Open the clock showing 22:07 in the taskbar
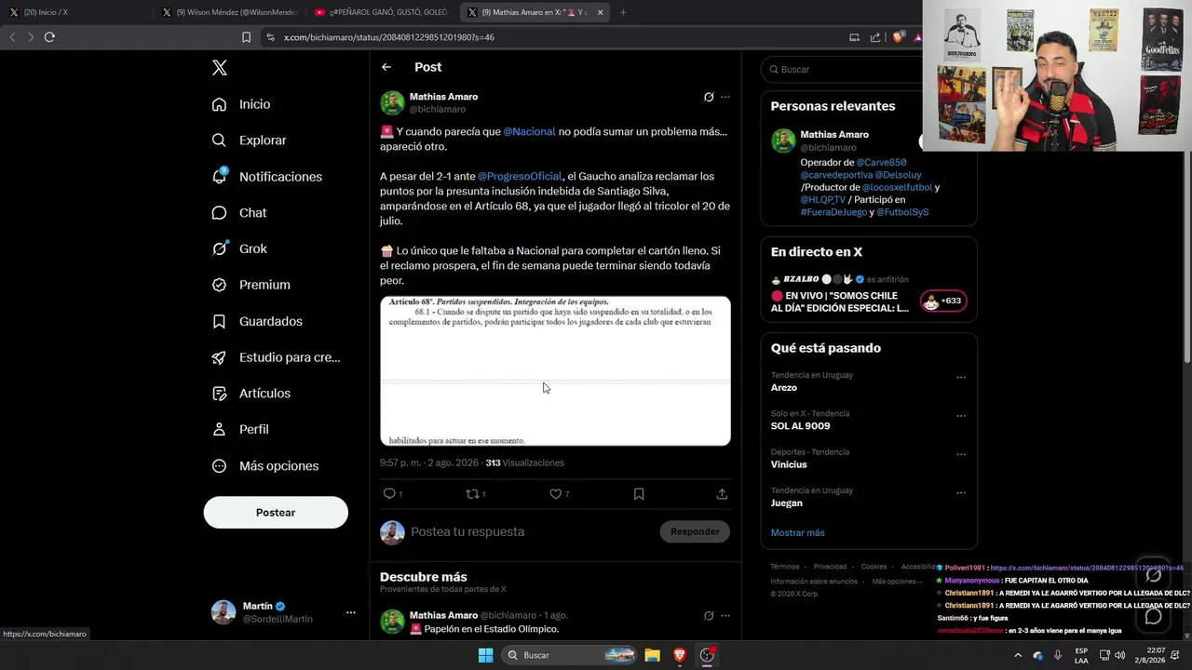The image size is (1192, 670). [x=1149, y=655]
